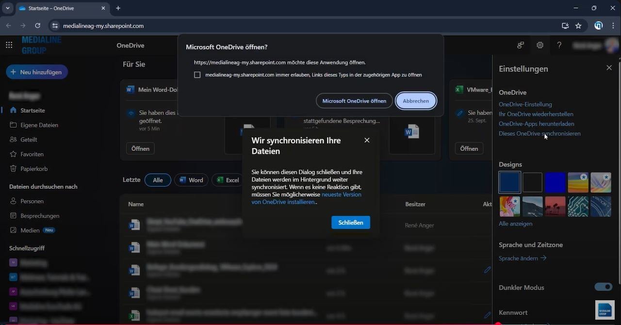Click the settings gear in OneDrive header
Image resolution: width=621 pixels, height=325 pixels.
click(x=540, y=45)
